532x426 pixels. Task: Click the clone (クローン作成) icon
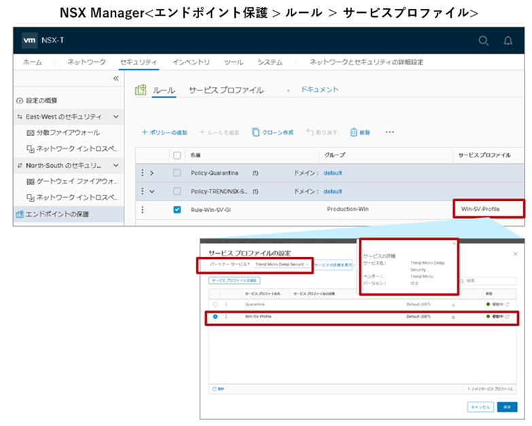255,132
